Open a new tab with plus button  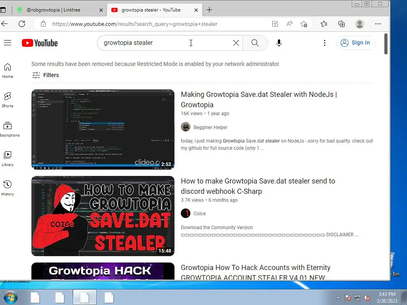point(209,10)
